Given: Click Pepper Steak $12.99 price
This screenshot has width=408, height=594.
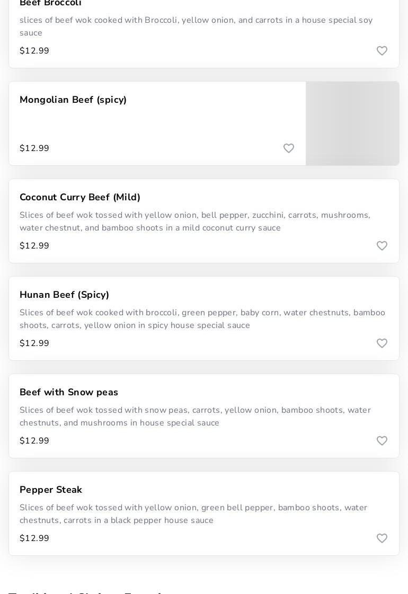Looking at the screenshot, I should click(34, 538).
